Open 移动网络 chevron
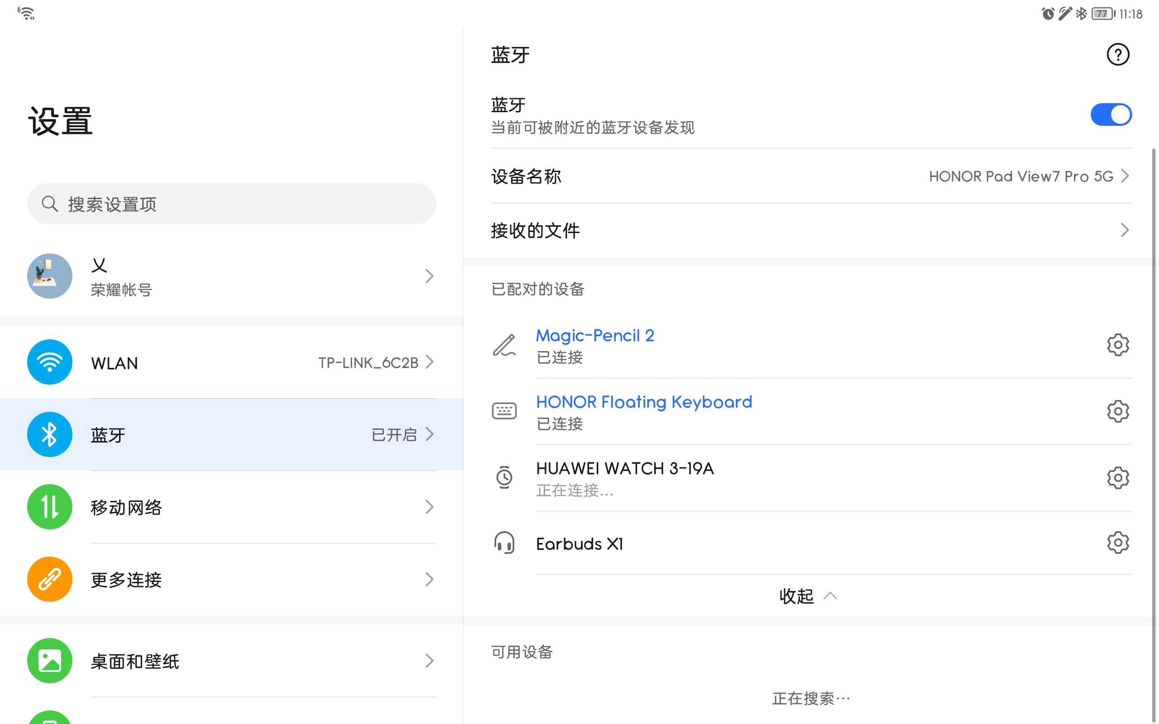The height and width of the screenshot is (724, 1159). (x=430, y=507)
